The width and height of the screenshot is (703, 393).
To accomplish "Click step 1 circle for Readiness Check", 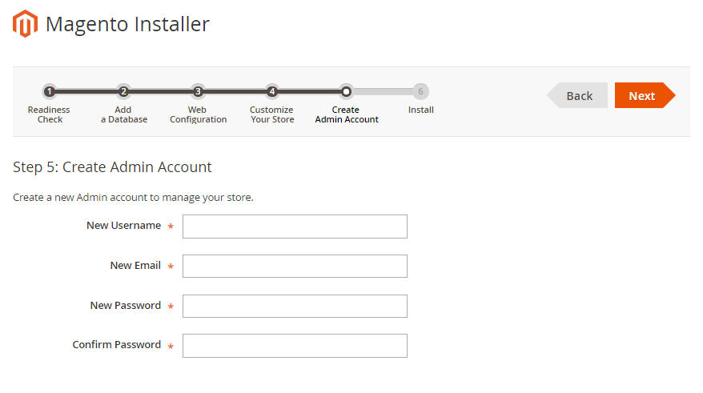I will 49,91.
